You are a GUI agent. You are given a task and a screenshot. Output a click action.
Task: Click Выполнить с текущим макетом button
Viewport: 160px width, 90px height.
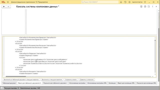(52, 79)
